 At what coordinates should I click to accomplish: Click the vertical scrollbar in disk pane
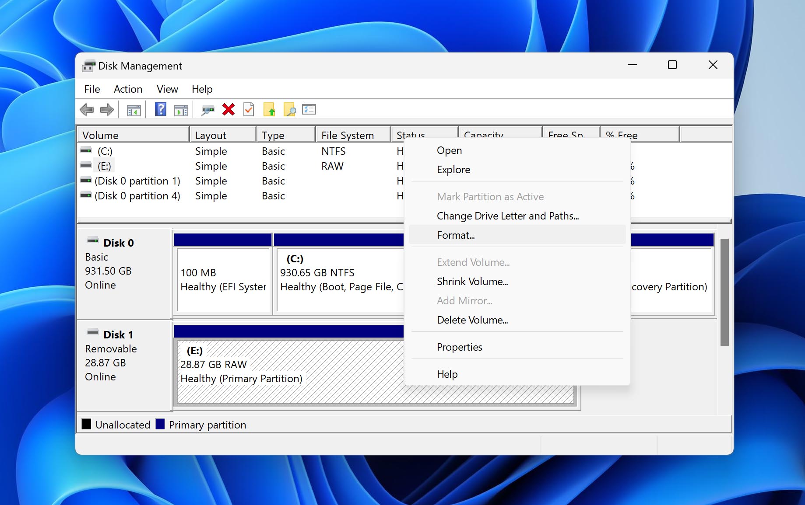point(724,292)
